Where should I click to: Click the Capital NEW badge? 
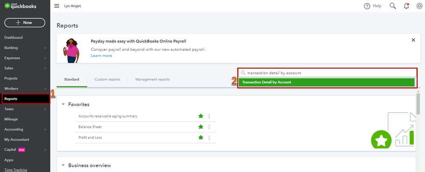[x=22, y=150]
